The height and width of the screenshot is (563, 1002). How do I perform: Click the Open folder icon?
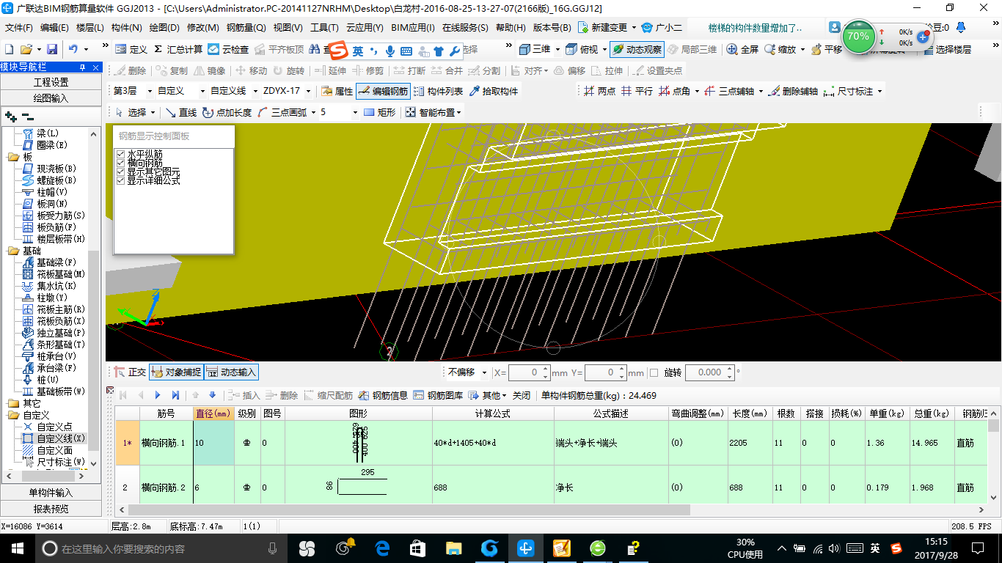coord(26,50)
